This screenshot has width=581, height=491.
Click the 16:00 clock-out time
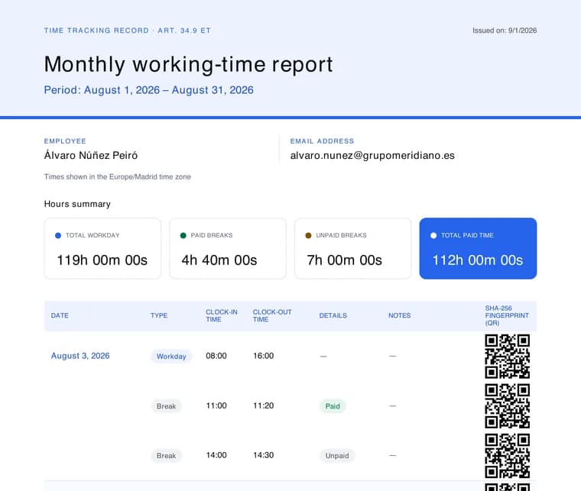click(x=264, y=356)
